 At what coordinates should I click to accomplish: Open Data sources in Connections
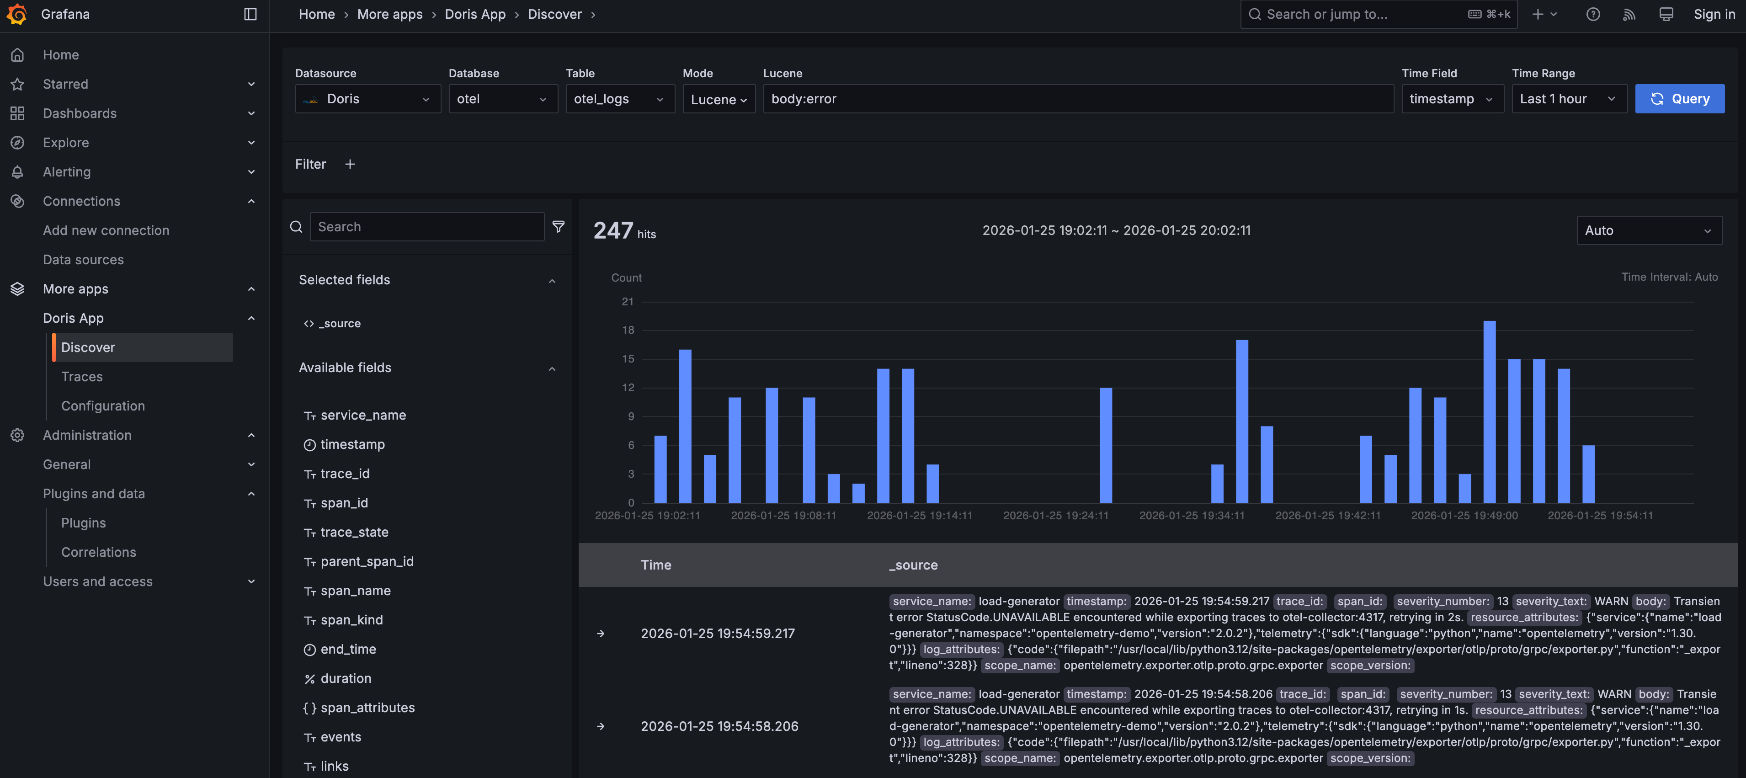(83, 260)
